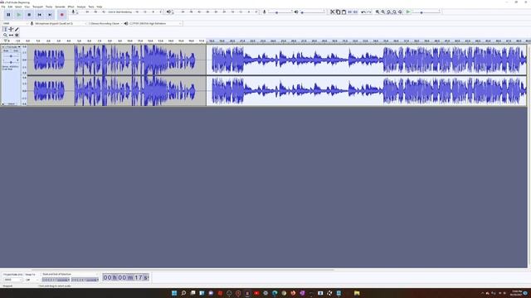Click Fit project to width icon
This screenshot has height=298, width=531.
click(x=395, y=12)
